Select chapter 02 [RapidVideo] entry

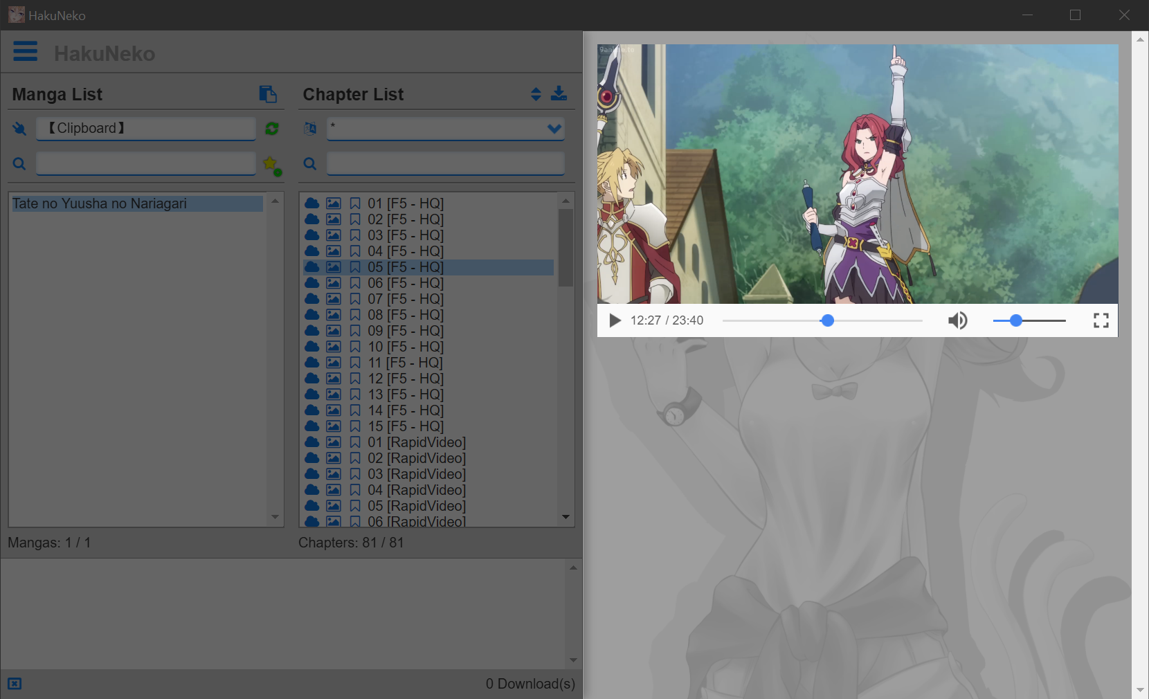(428, 458)
